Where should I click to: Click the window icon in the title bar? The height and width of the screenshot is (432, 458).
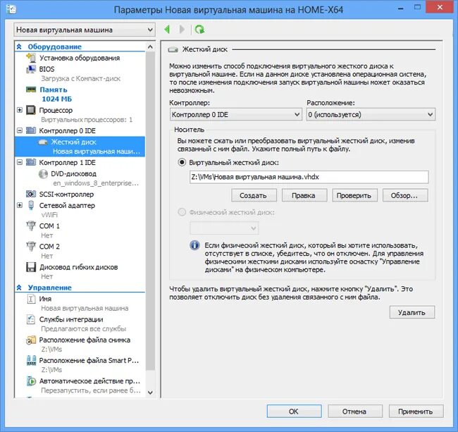click(11, 9)
